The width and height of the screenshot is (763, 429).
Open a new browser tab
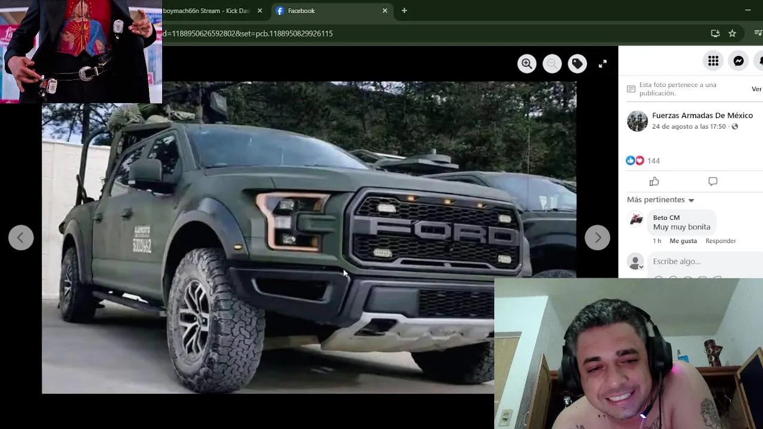pos(404,11)
